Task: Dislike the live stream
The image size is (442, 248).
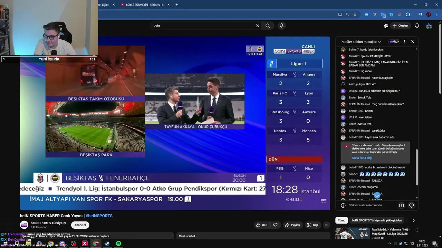Action: point(275,225)
